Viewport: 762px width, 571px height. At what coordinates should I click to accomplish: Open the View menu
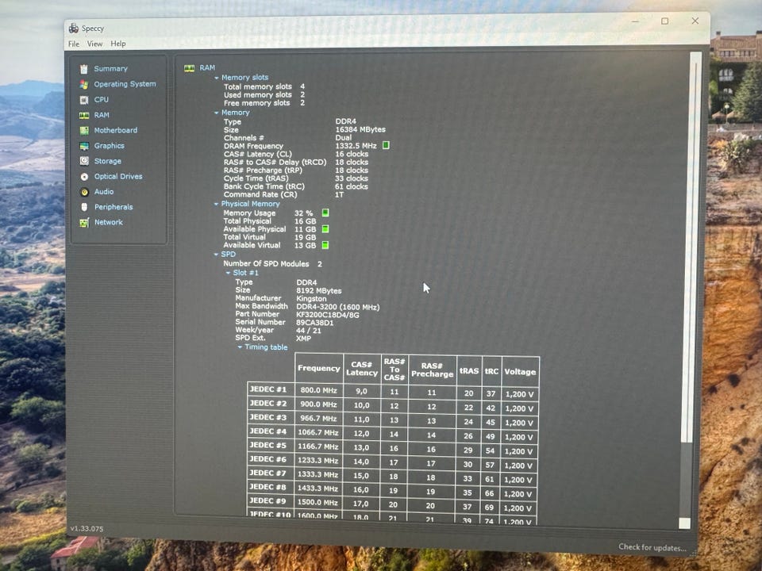pyautogui.click(x=94, y=44)
